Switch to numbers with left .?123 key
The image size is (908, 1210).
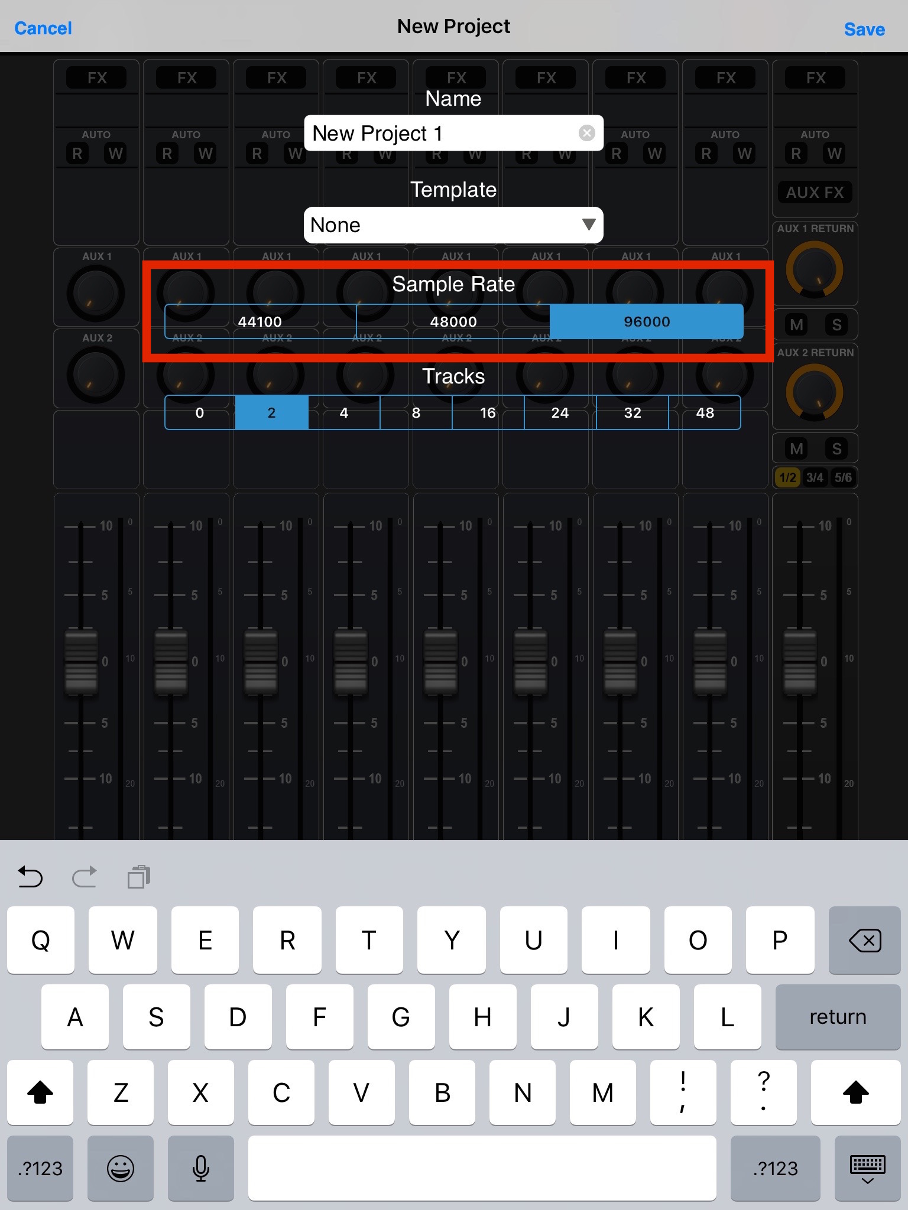[40, 1168]
